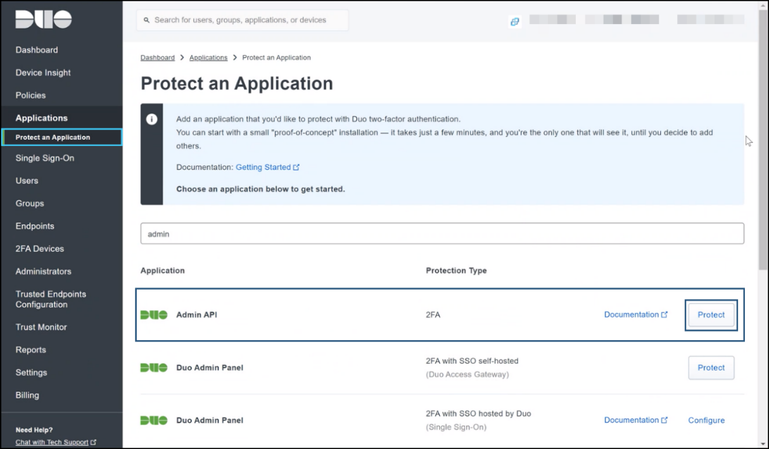Open Reports in the sidebar
Screen dimensions: 769x449
coord(30,350)
